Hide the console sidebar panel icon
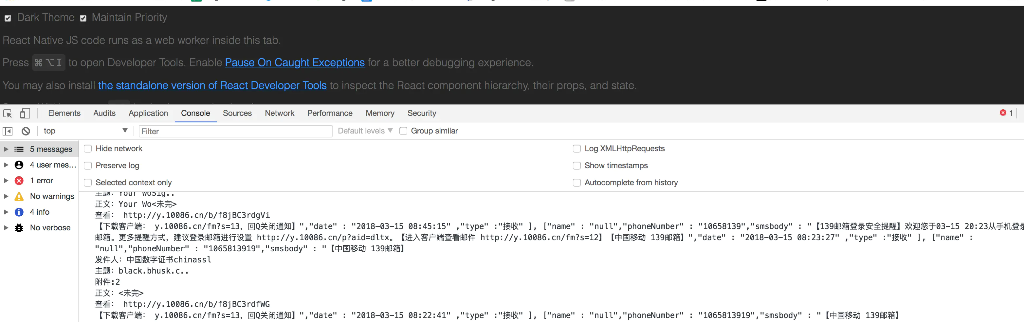 click(x=8, y=131)
